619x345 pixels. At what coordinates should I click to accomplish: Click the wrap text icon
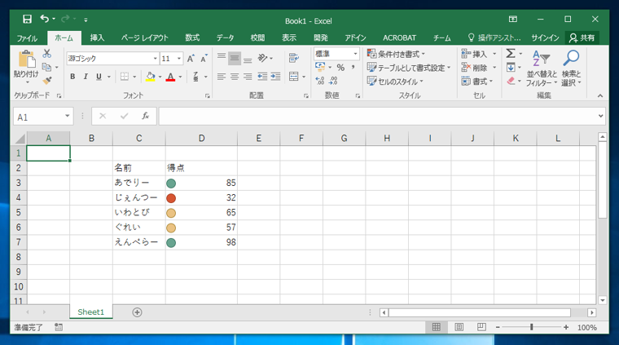coord(294,59)
